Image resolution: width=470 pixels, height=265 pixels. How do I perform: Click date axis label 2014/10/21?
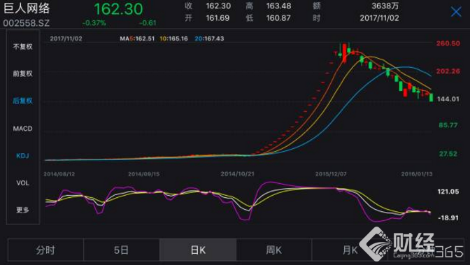click(237, 174)
